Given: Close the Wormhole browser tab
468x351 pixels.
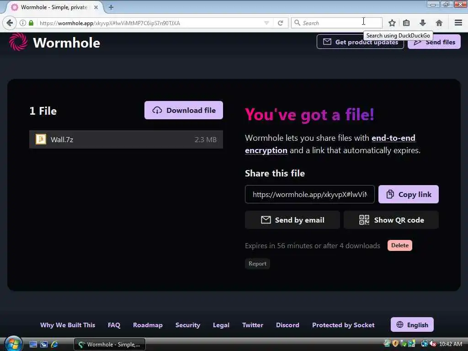Looking at the screenshot, I should pyautogui.click(x=96, y=7).
